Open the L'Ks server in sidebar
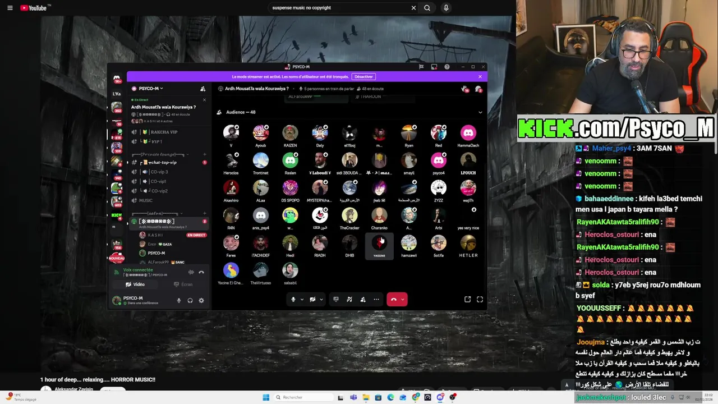 117,94
